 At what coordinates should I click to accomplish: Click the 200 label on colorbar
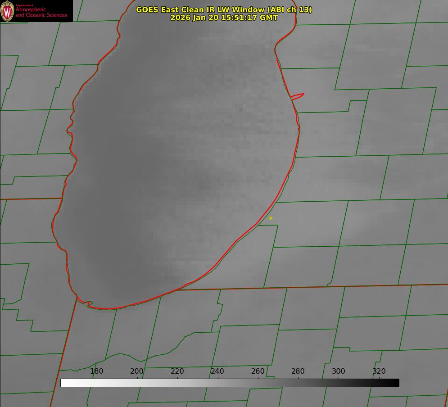[137, 371]
